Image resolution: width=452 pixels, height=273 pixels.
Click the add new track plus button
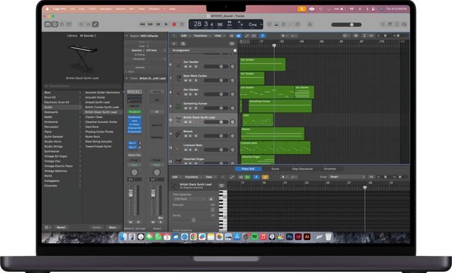click(174, 44)
